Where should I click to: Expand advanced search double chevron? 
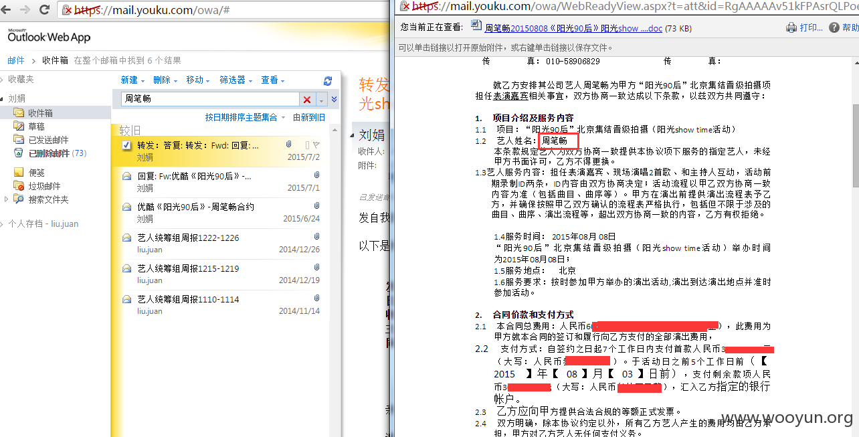coord(334,100)
